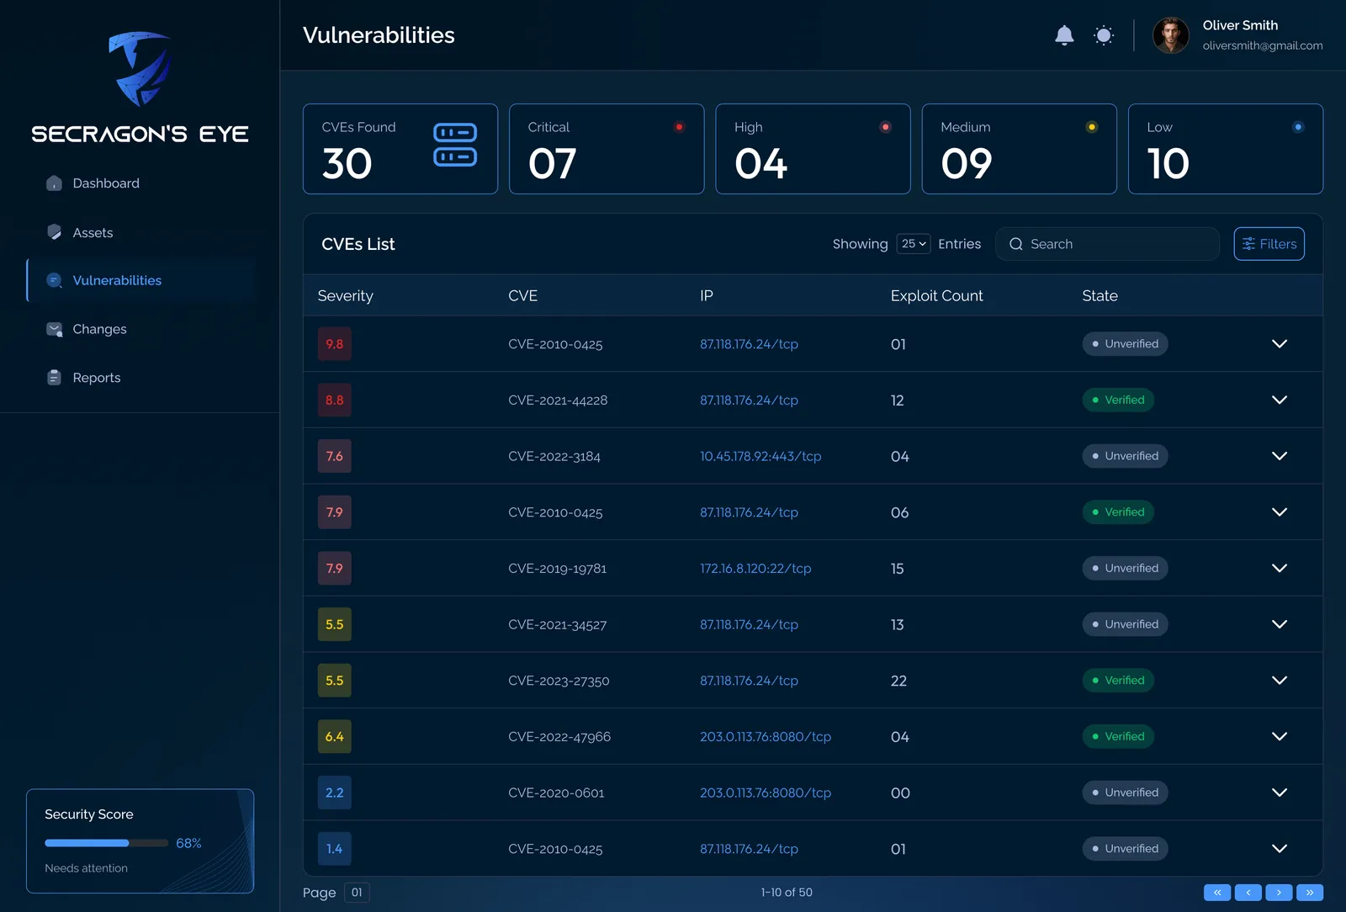Click the 6.4 severity score badge

click(335, 736)
